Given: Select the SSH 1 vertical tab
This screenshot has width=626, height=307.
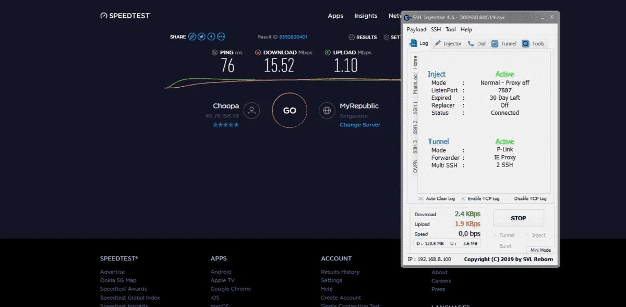Looking at the screenshot, I should pos(415,108).
